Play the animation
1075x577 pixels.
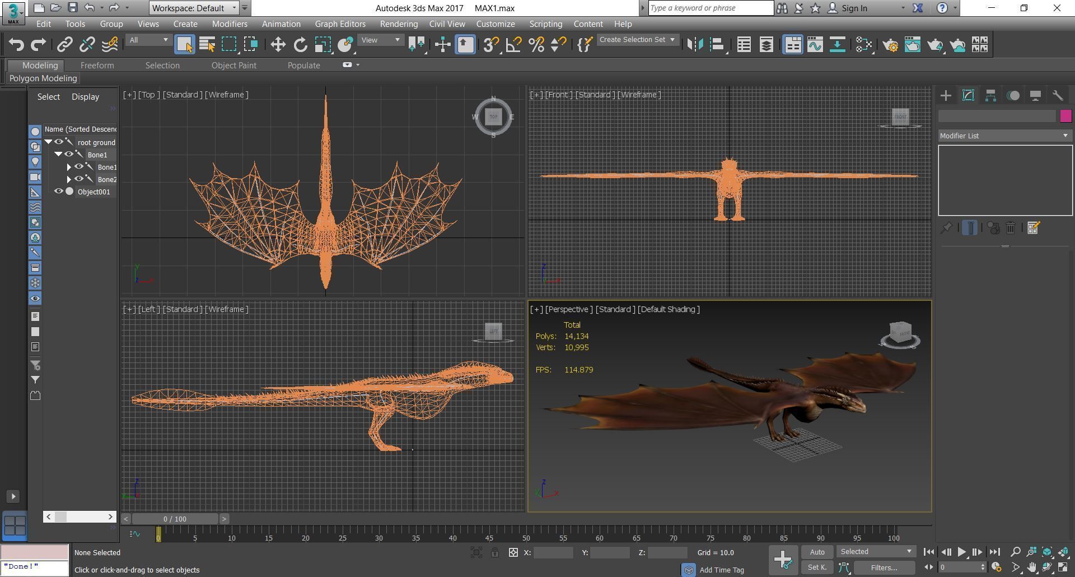961,552
